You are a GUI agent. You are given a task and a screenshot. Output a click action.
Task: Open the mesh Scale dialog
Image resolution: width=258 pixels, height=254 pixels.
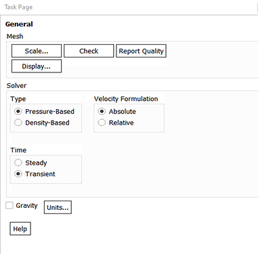[x=37, y=51]
